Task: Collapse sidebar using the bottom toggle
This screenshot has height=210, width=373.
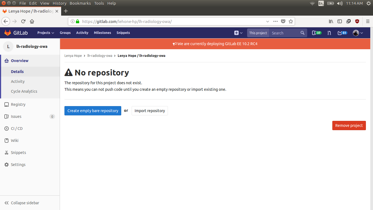Action: click(22, 203)
